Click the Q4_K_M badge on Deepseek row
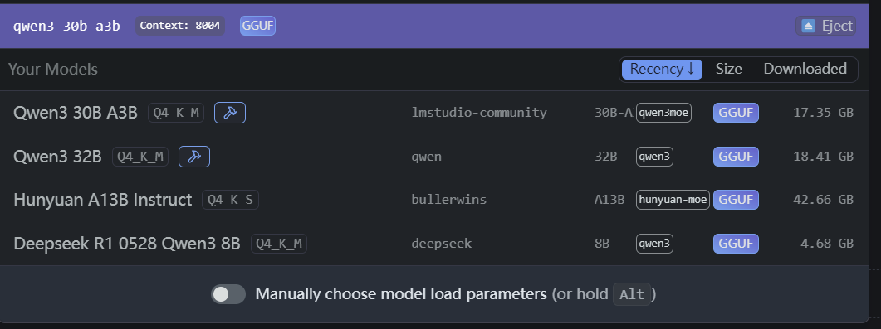 [279, 244]
